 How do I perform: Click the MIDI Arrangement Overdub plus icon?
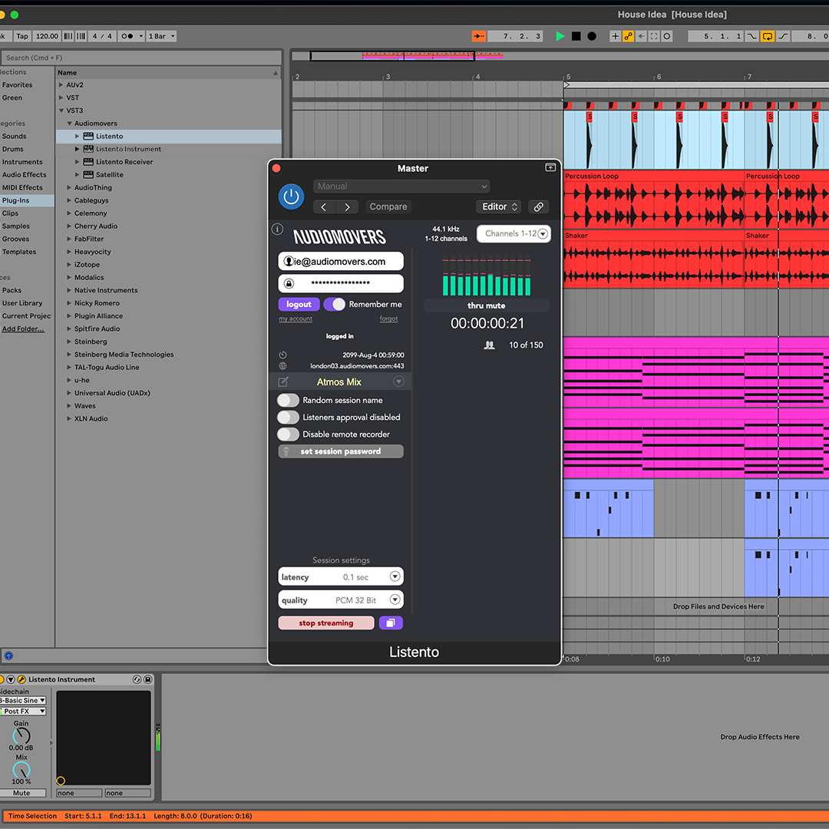(x=615, y=36)
